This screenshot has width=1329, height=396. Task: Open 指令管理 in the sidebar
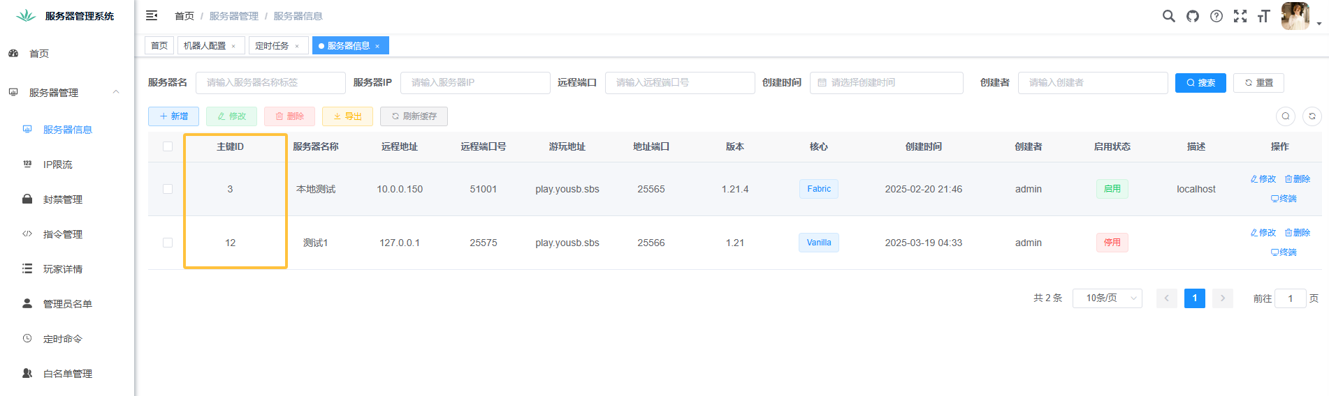pyautogui.click(x=66, y=234)
